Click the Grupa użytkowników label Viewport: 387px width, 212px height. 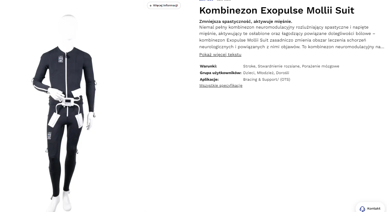point(221,73)
